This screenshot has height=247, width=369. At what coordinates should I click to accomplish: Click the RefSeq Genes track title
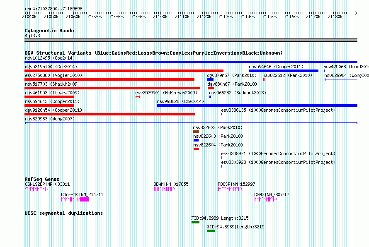[x=42, y=179]
